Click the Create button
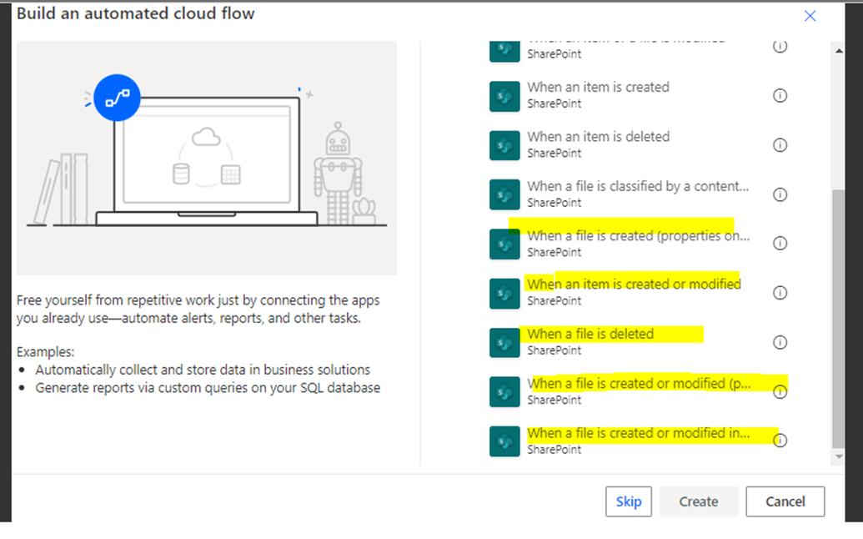Image resolution: width=863 pixels, height=539 pixels. pyautogui.click(x=699, y=501)
